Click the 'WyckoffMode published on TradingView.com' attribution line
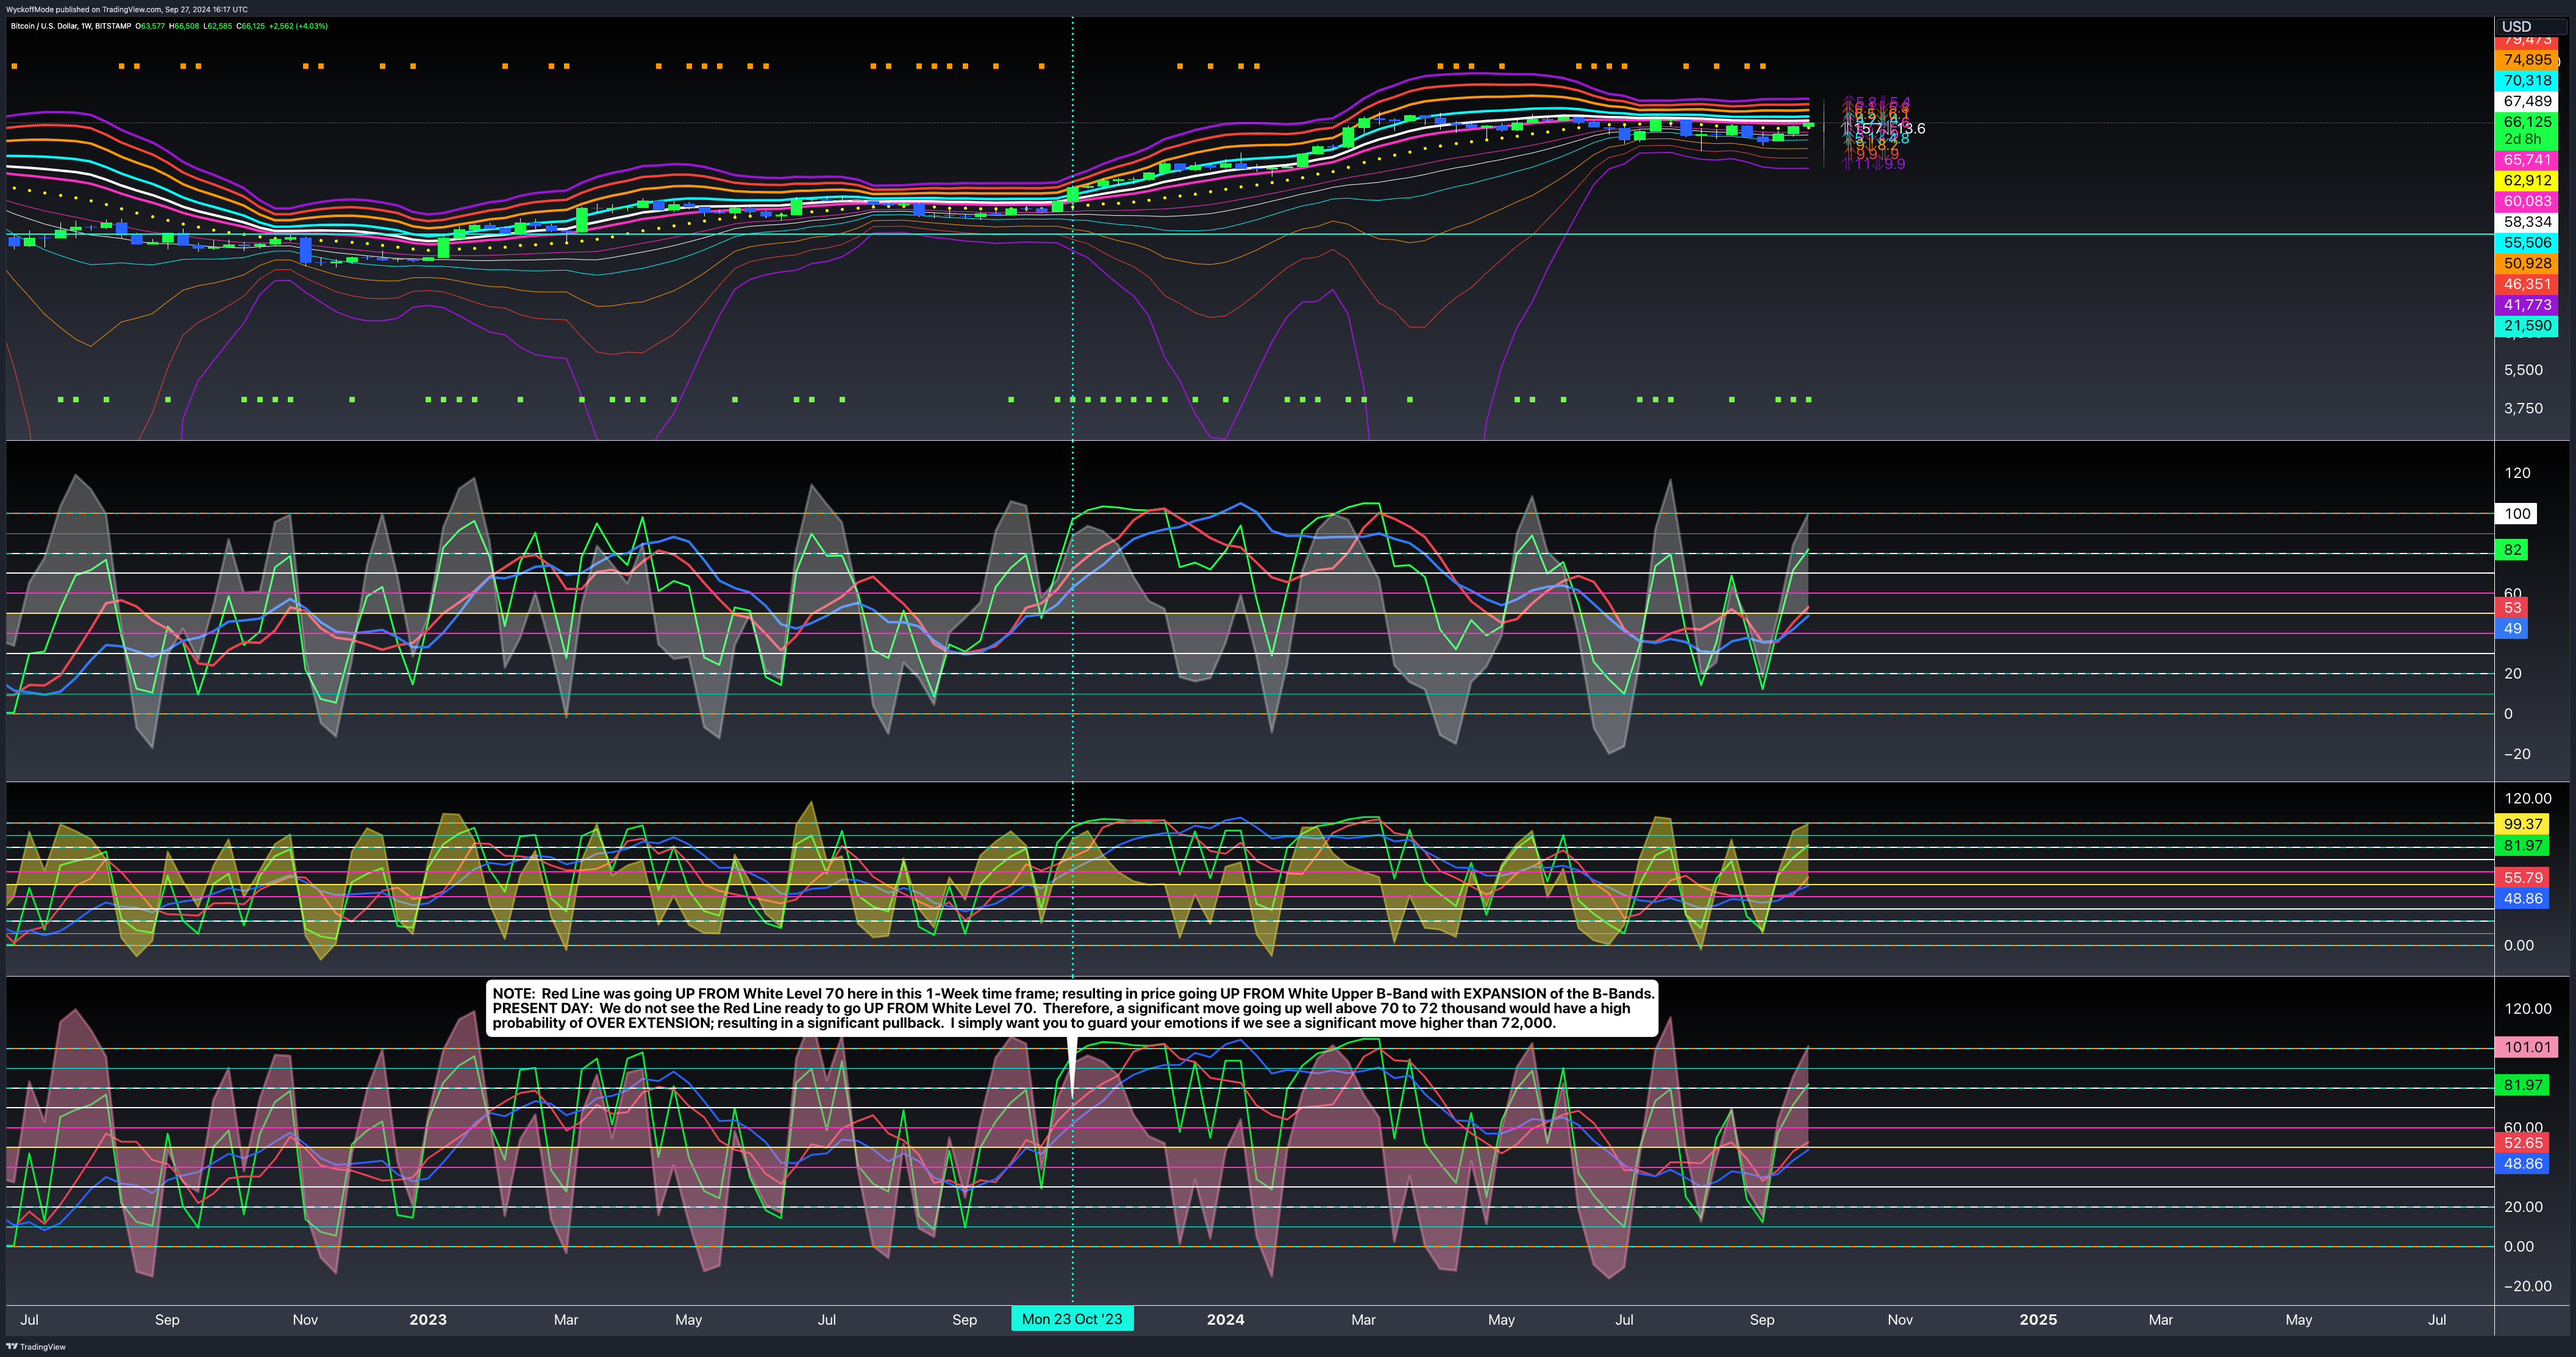 click(x=126, y=9)
